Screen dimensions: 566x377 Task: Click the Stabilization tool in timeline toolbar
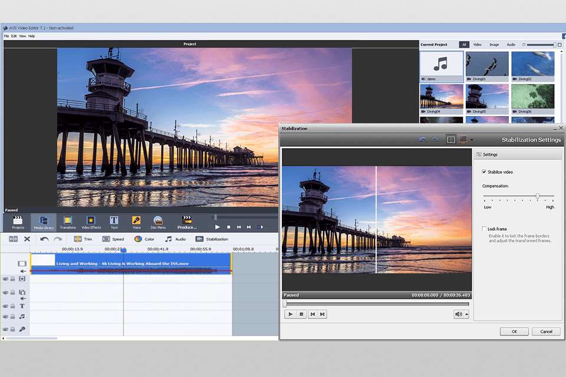tap(212, 239)
